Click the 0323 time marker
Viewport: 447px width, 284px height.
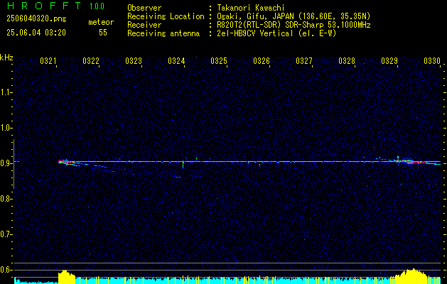click(x=134, y=60)
